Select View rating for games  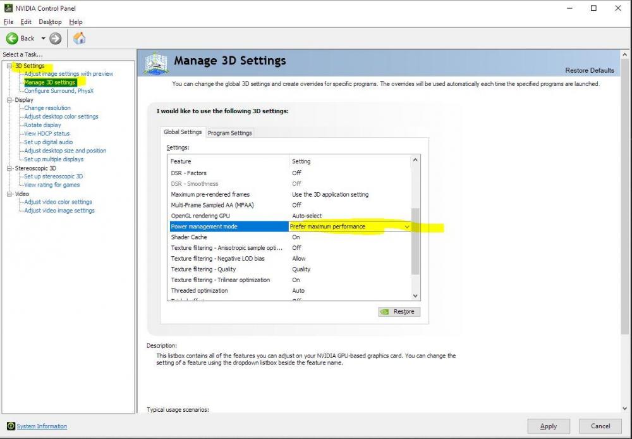point(52,185)
